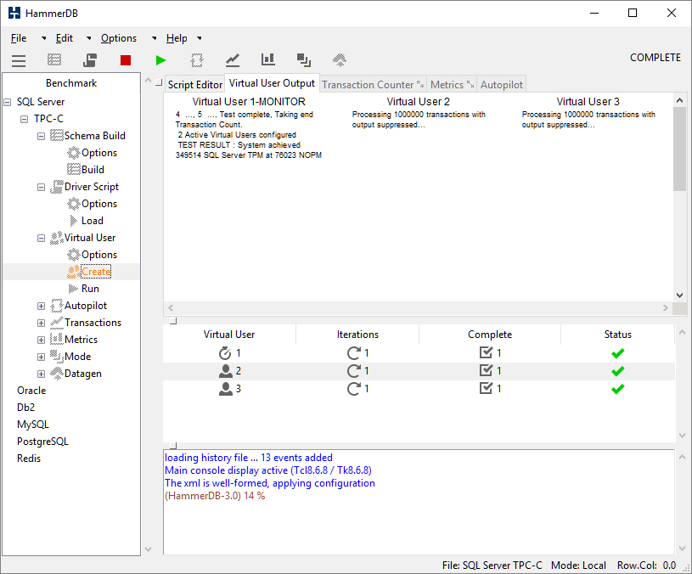The height and width of the screenshot is (574, 692).
Task: Open the Options menu
Action: point(119,38)
